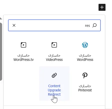Screen dimensions: 112x109
Task: Click the gray vertical scrollbar thumb
Action: tap(1, 51)
